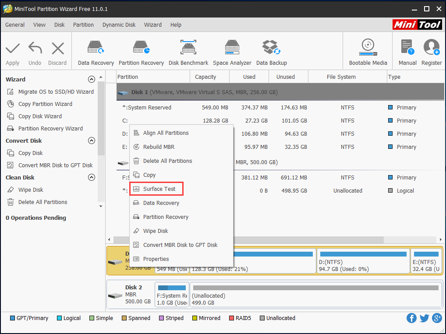The image size is (446, 334).
Task: Open the Google Plus share icon
Action: 437,318
